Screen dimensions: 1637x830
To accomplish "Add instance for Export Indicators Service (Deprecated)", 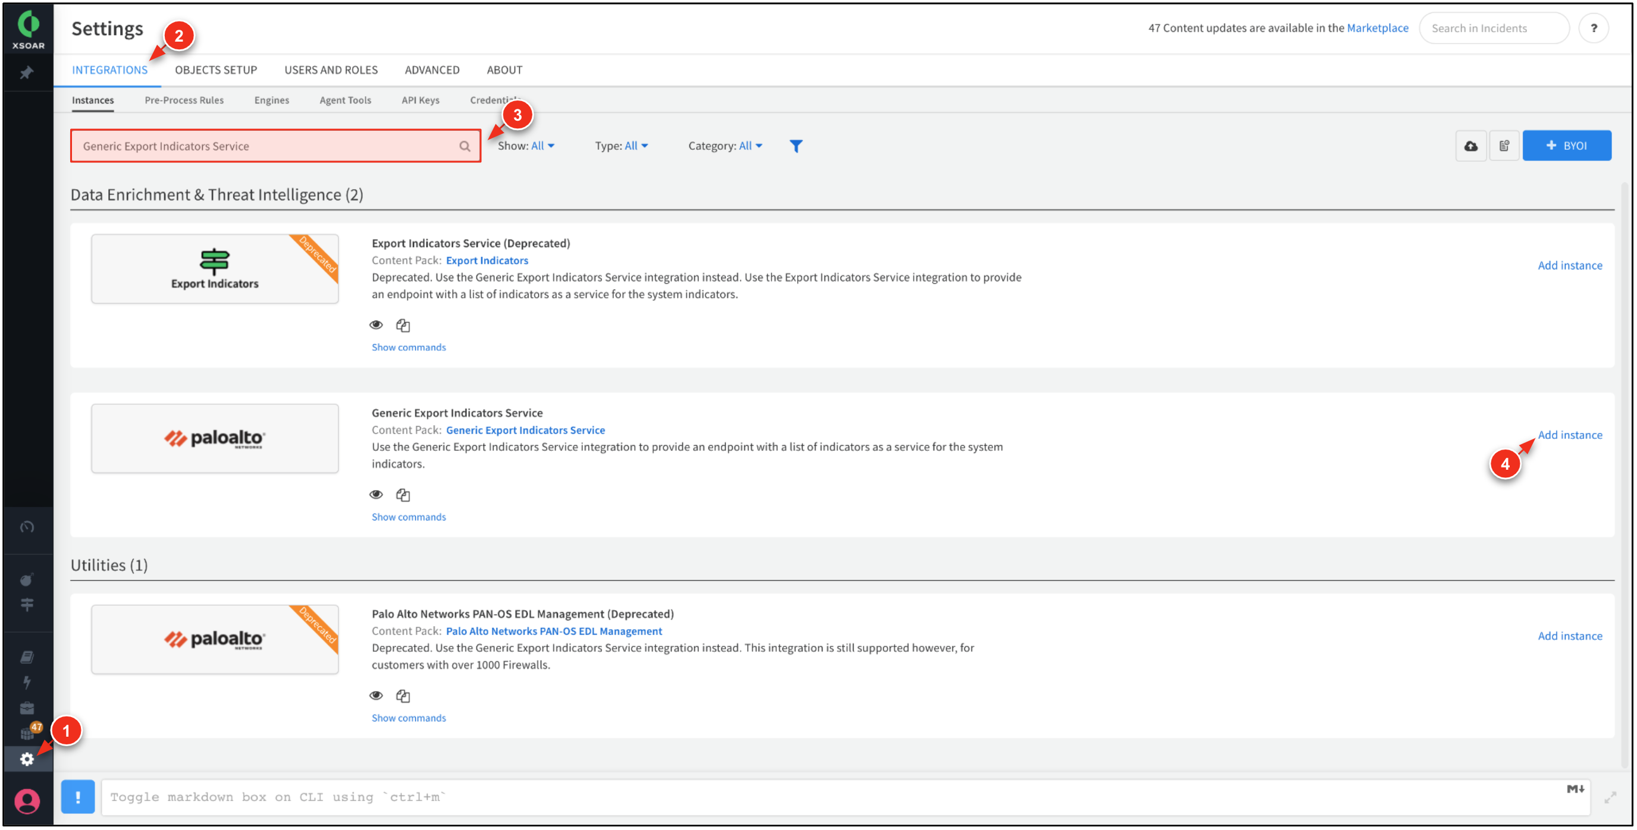I will 1570,265.
